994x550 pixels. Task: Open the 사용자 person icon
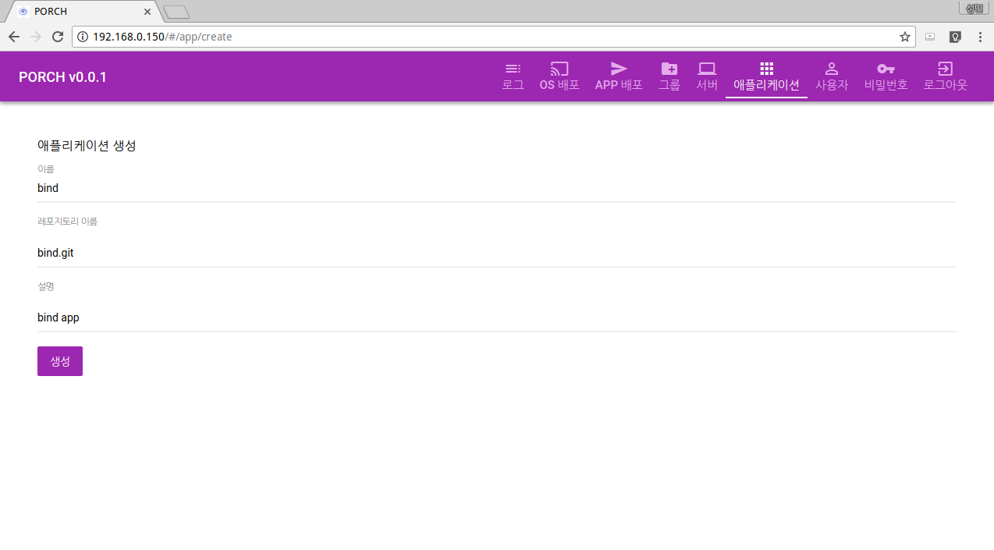tap(832, 69)
